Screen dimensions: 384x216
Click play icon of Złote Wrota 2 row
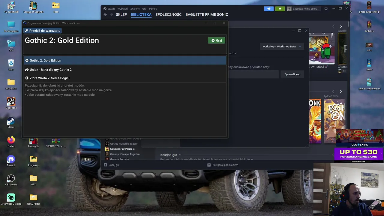coord(27,78)
